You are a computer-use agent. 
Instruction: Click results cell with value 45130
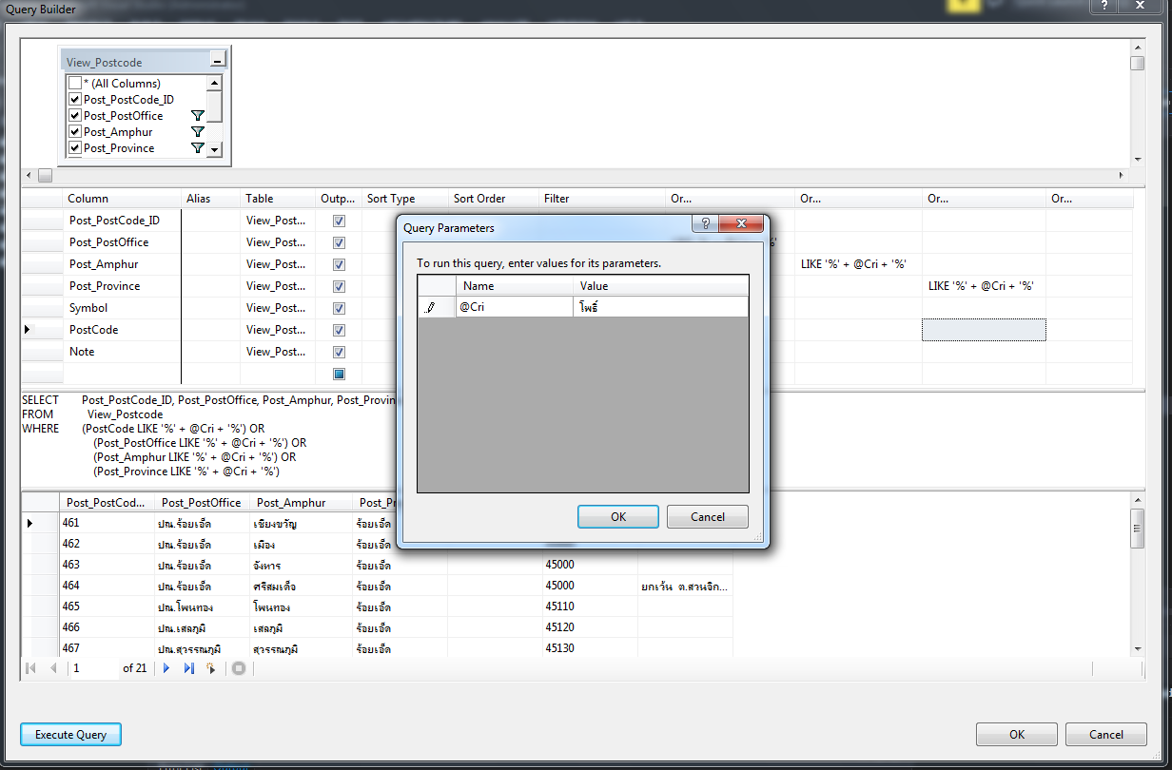[589, 648]
